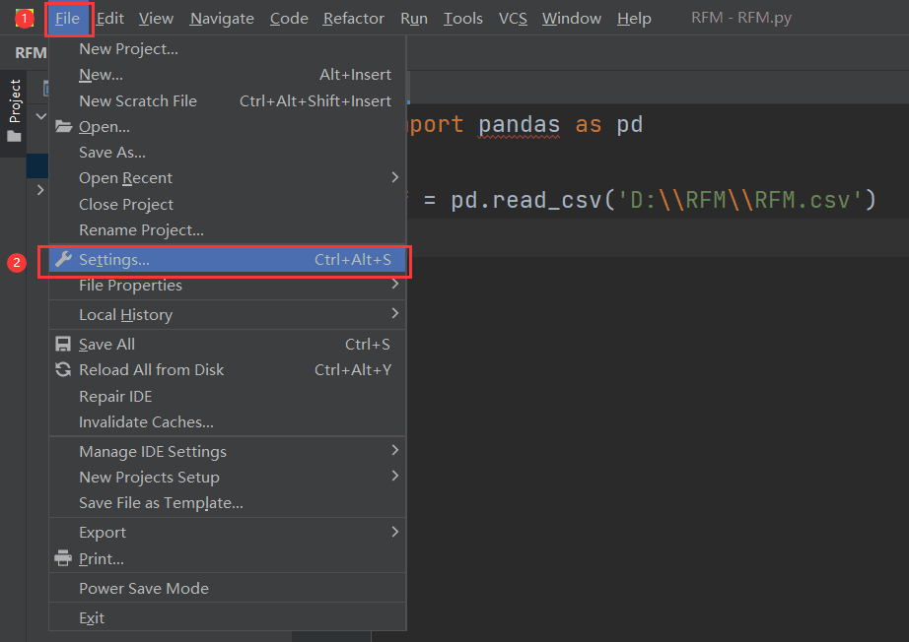
Task: Expand the Export submenu arrow
Action: click(x=394, y=532)
